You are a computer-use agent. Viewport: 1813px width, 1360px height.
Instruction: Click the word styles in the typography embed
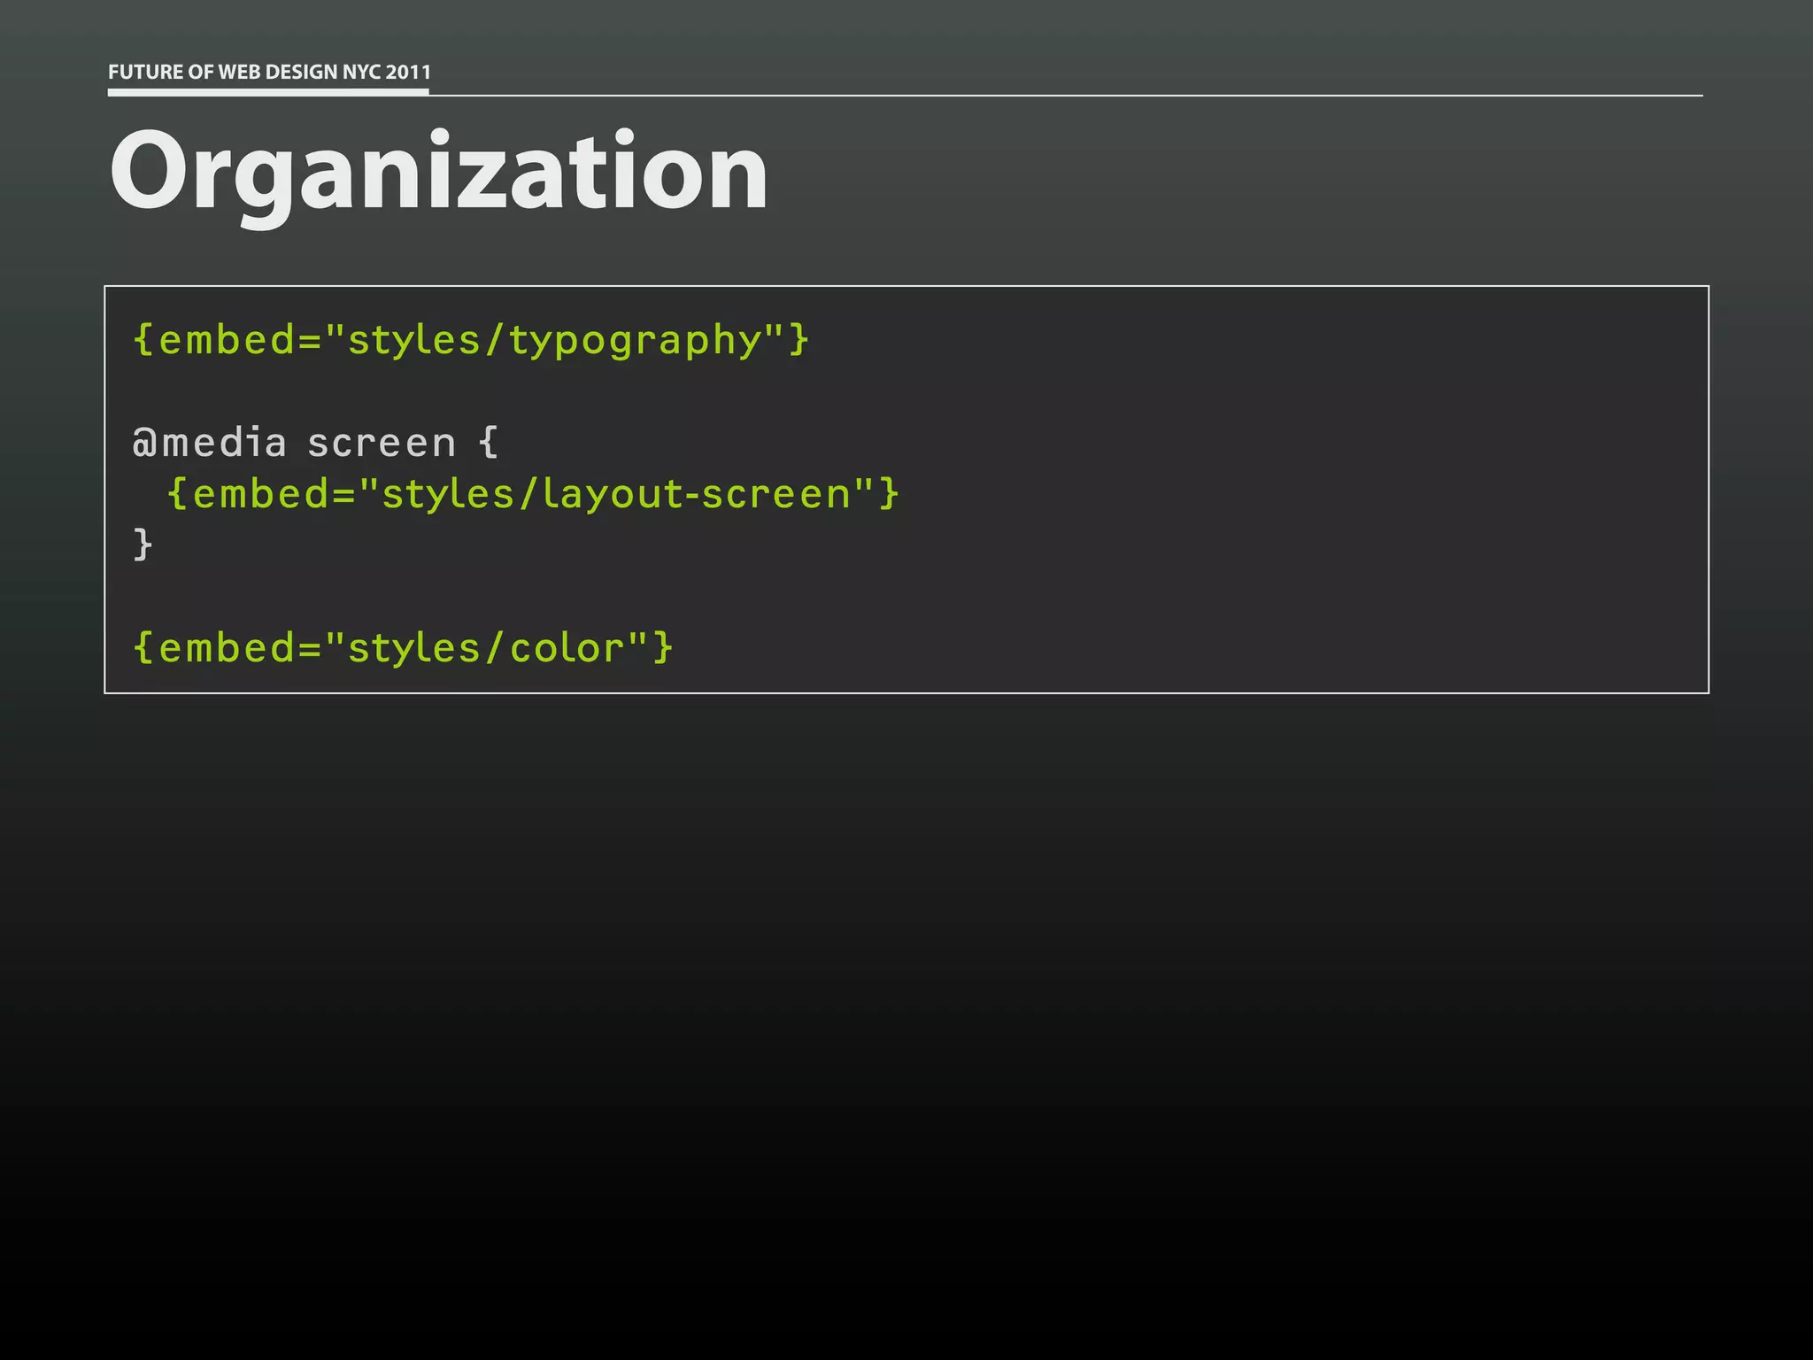[413, 341]
